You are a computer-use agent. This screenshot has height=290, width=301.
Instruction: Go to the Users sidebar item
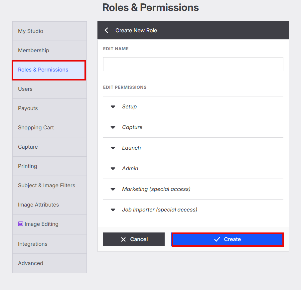tap(50, 89)
